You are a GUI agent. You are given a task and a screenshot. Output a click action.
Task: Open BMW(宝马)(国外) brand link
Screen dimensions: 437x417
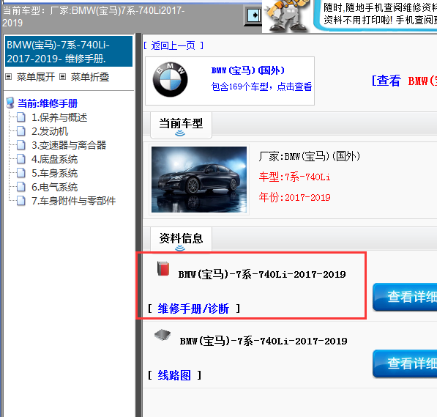(x=248, y=70)
